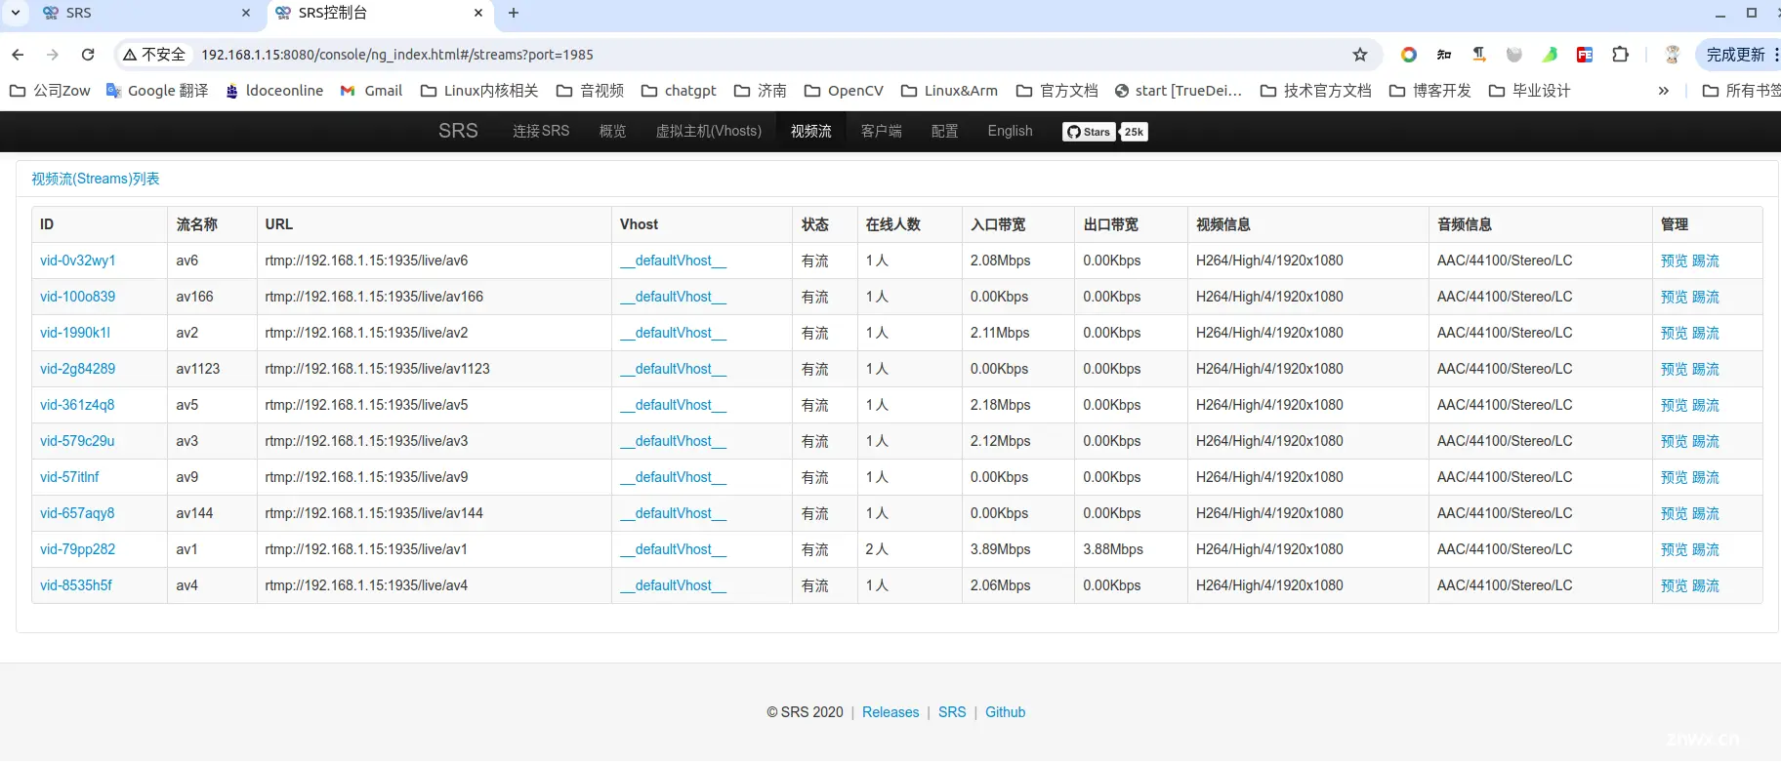This screenshot has height=763, width=1781.
Task: Select the 视频流 nav item
Action: (810, 131)
